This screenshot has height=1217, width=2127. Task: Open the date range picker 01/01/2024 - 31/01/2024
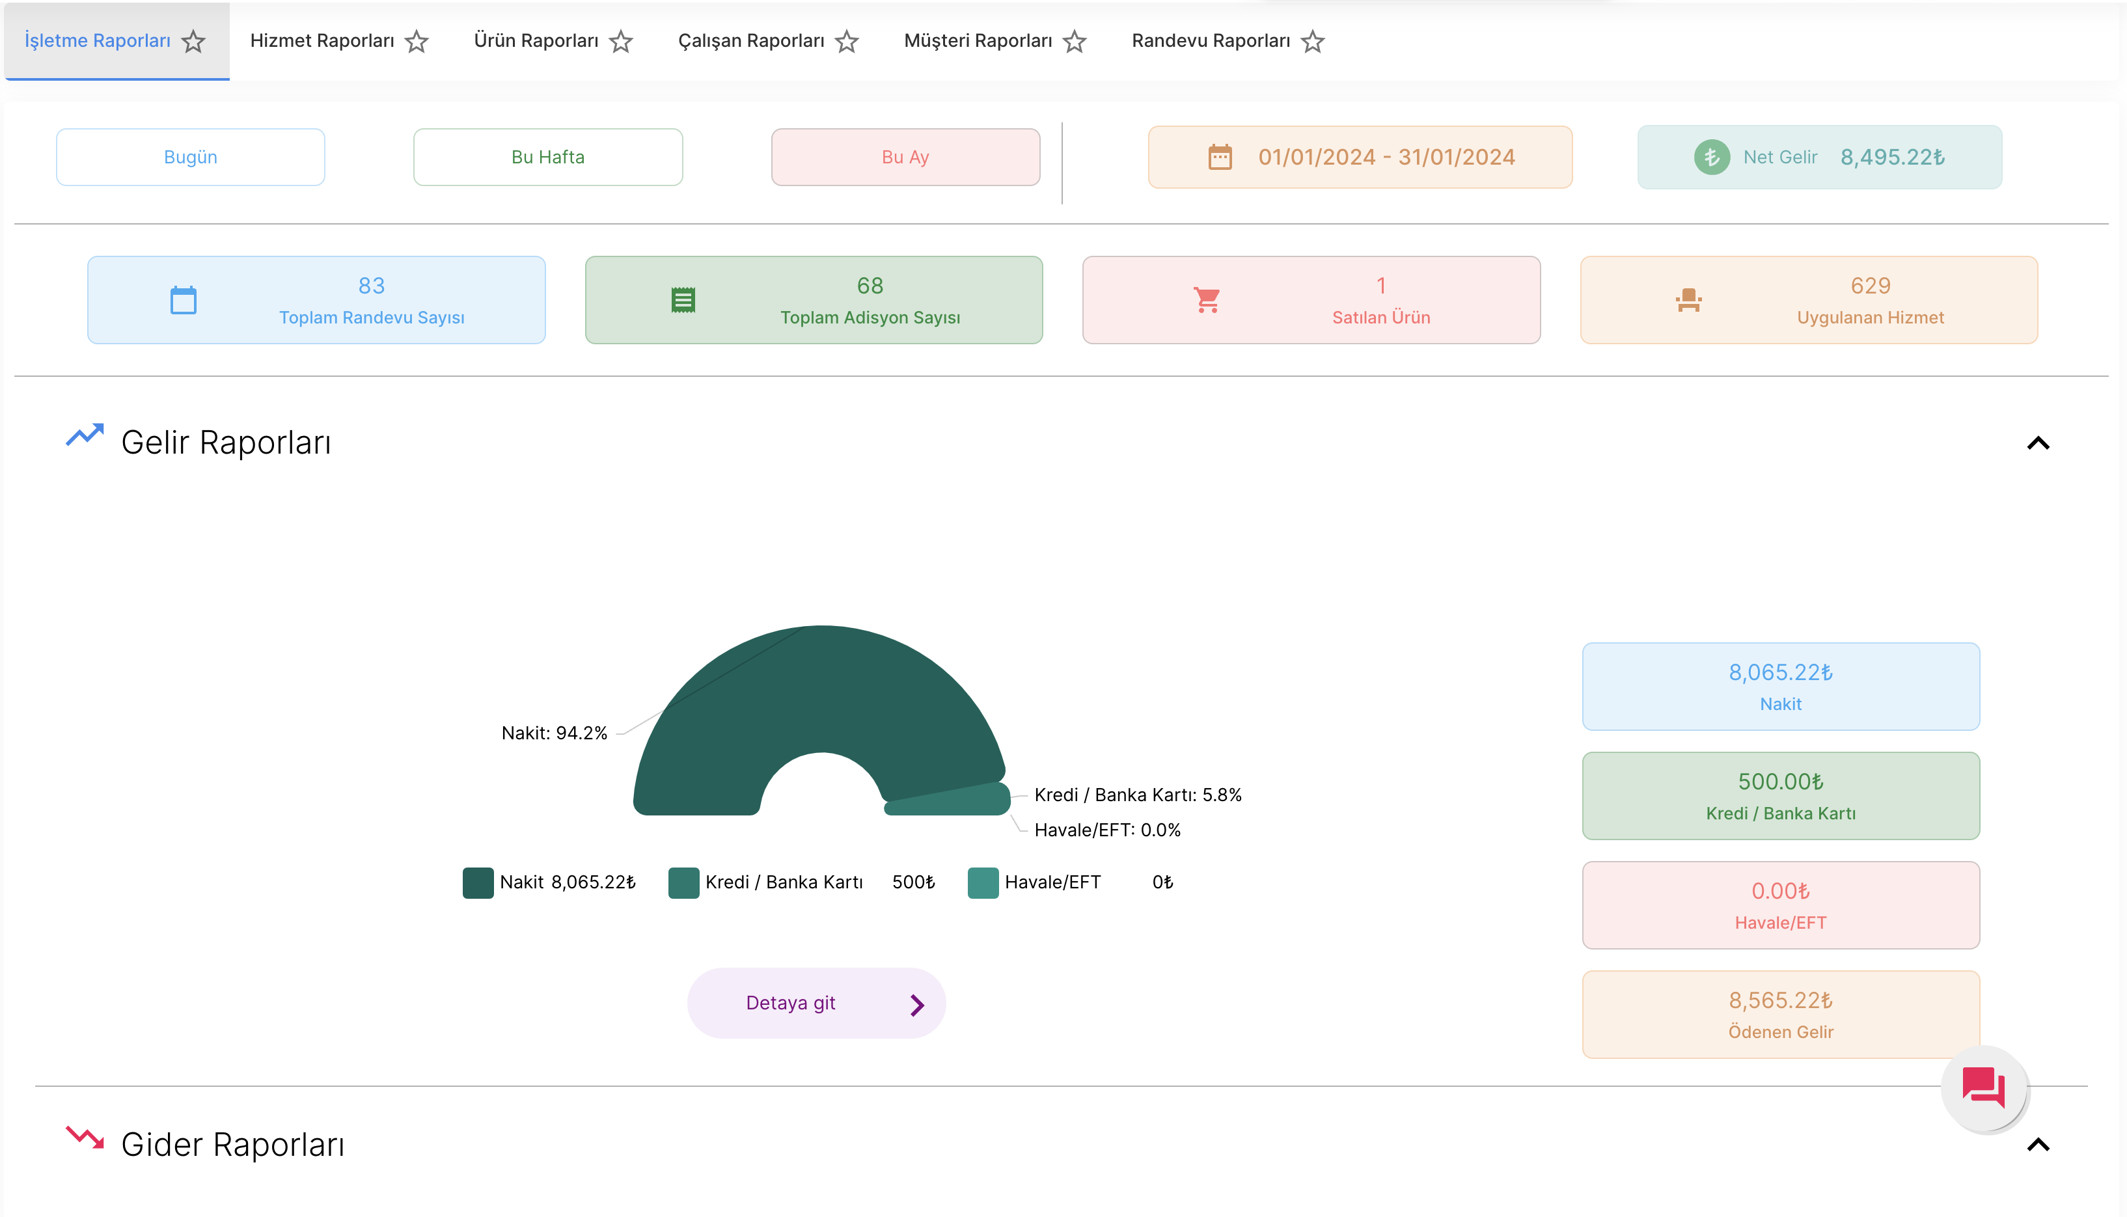click(x=1360, y=157)
